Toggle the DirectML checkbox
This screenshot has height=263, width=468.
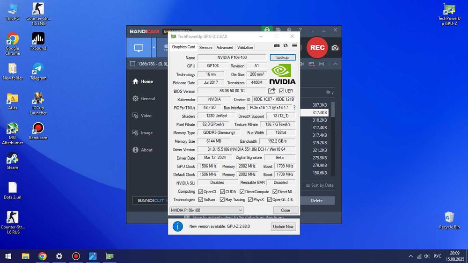[275, 192]
